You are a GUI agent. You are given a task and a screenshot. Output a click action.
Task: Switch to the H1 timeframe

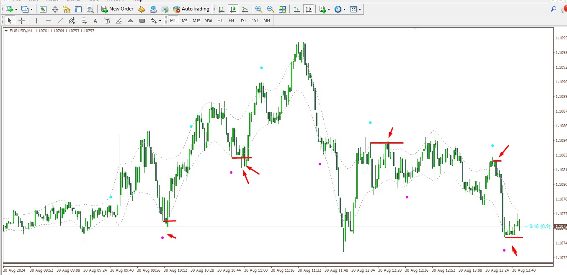220,21
